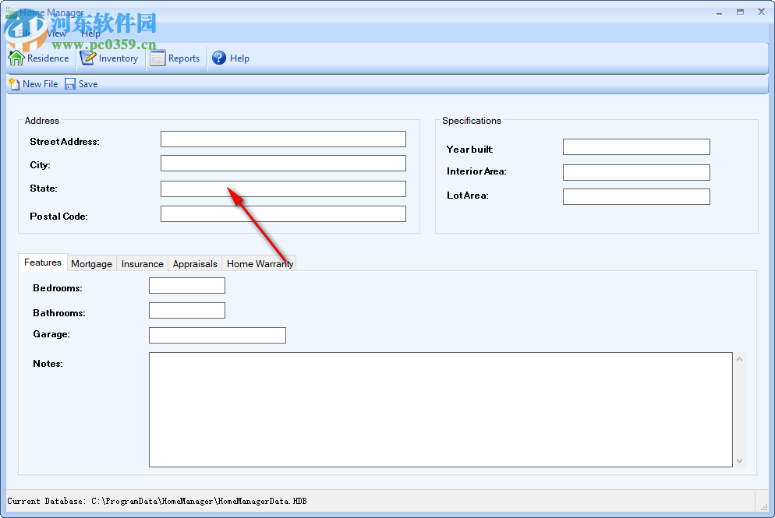Click the Notes scrollbar up arrow

pos(739,358)
